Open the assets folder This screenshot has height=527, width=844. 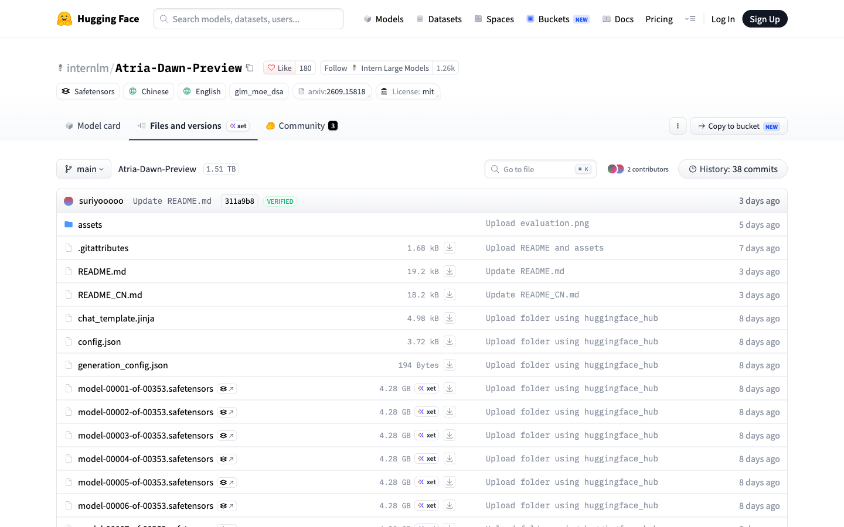click(x=90, y=225)
